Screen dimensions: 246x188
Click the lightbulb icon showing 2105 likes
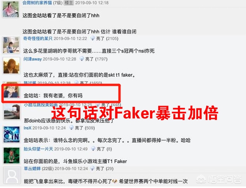click(93, 38)
